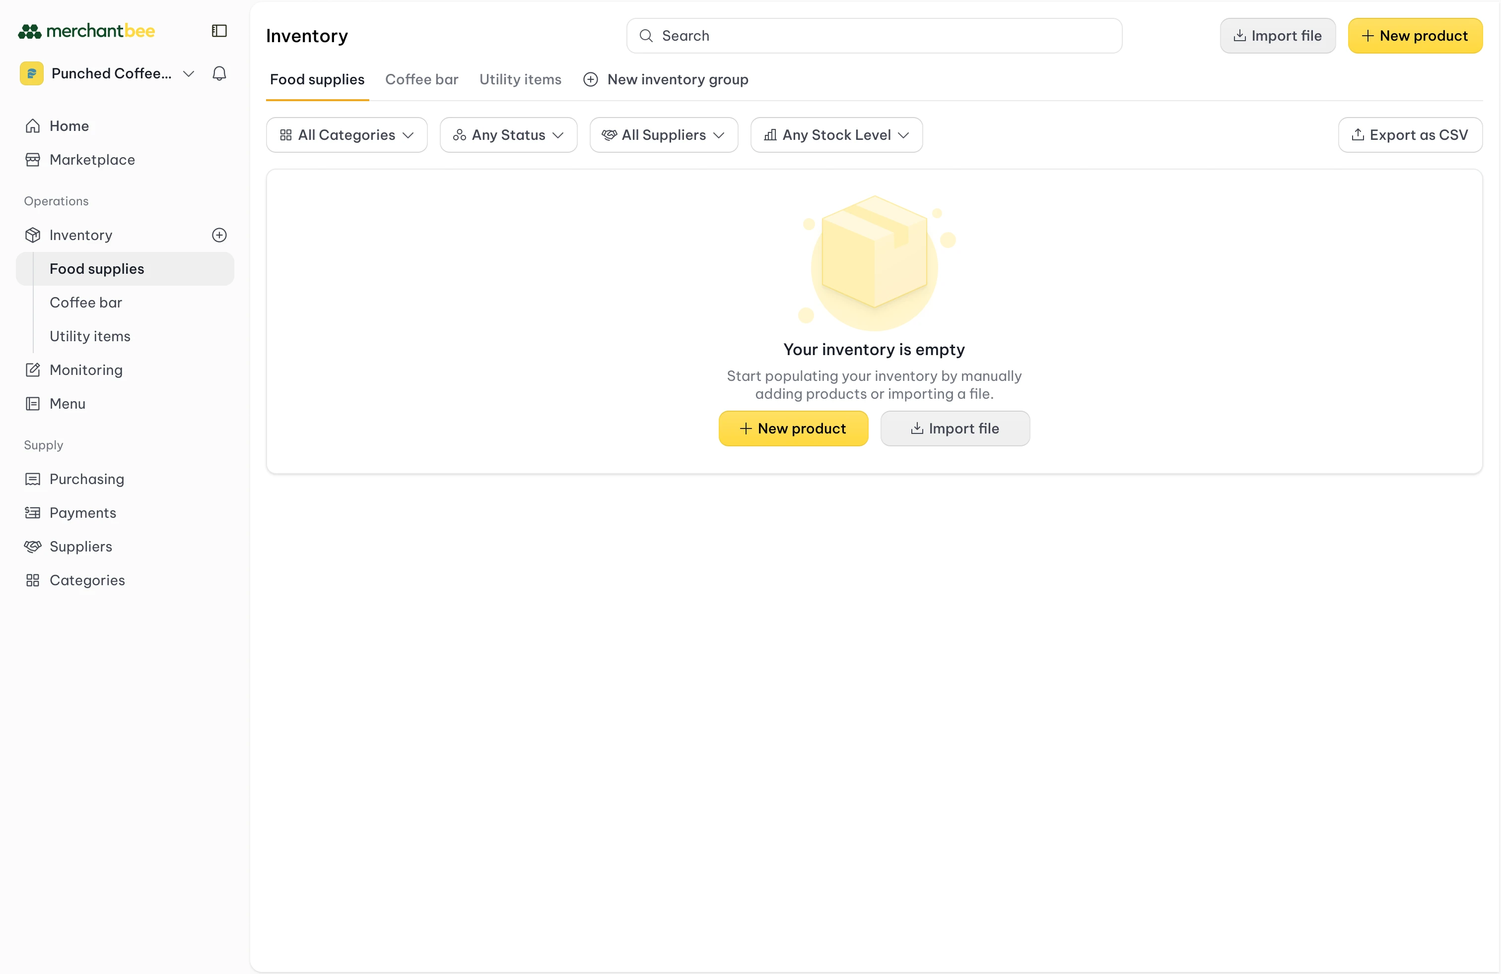Open the merchantbee home logo
The image size is (1501, 974).
[x=86, y=31]
